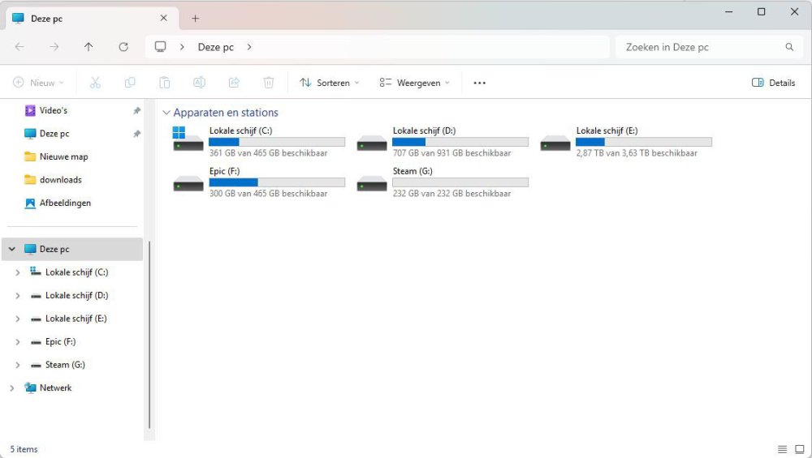Select Lokale schijf (C:) in the navigation tree
Image resolution: width=812 pixels, height=458 pixels.
(x=76, y=272)
